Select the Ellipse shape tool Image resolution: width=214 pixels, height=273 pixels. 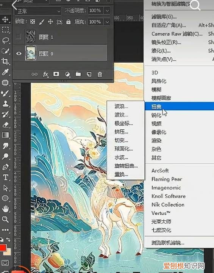click(5, 198)
